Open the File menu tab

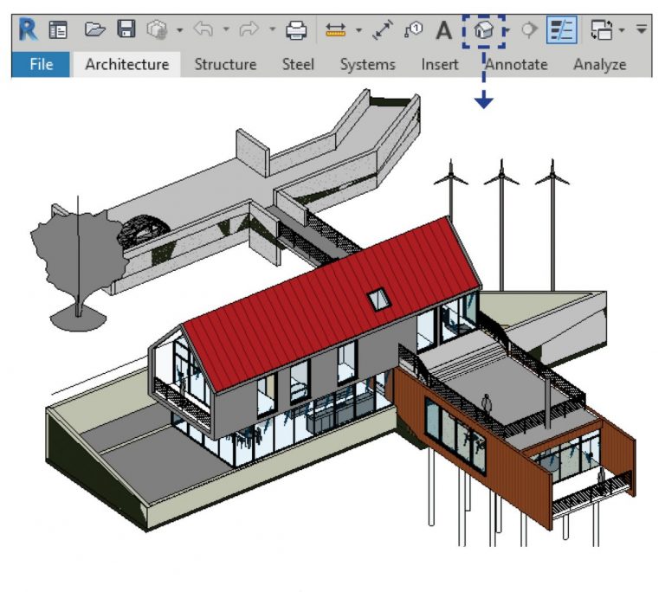(41, 64)
